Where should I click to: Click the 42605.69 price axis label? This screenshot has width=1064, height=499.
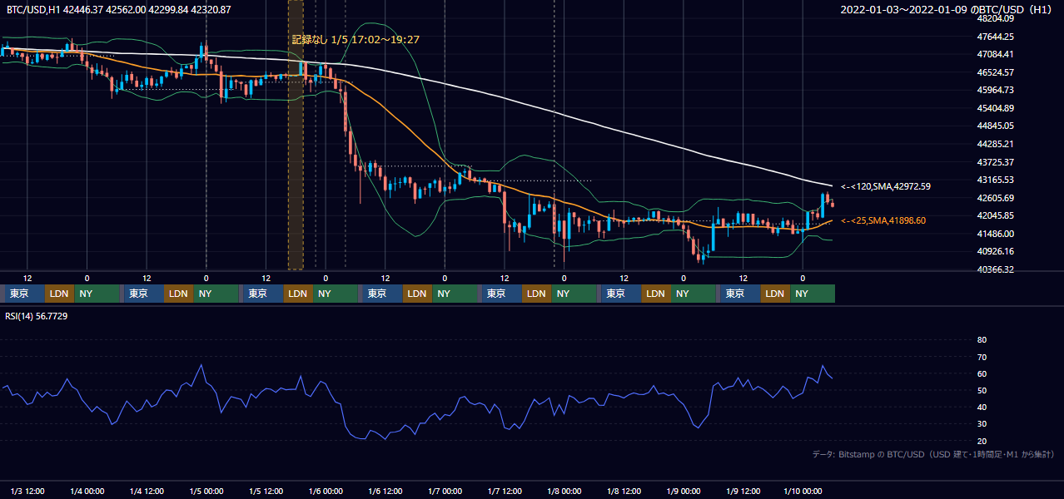click(x=995, y=198)
